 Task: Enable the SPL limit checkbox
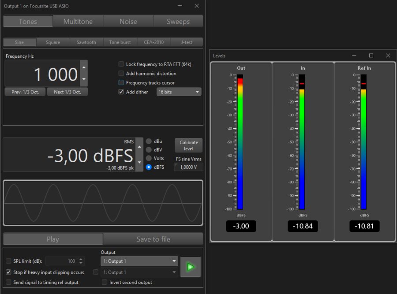tap(8, 261)
